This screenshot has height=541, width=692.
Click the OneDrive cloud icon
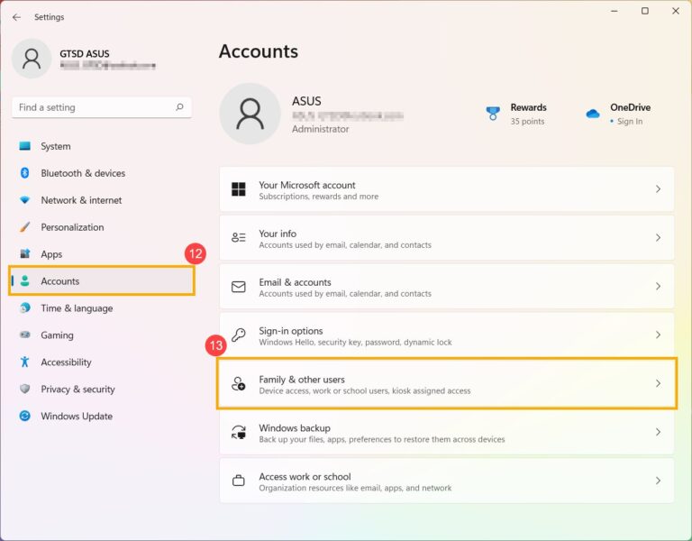593,114
